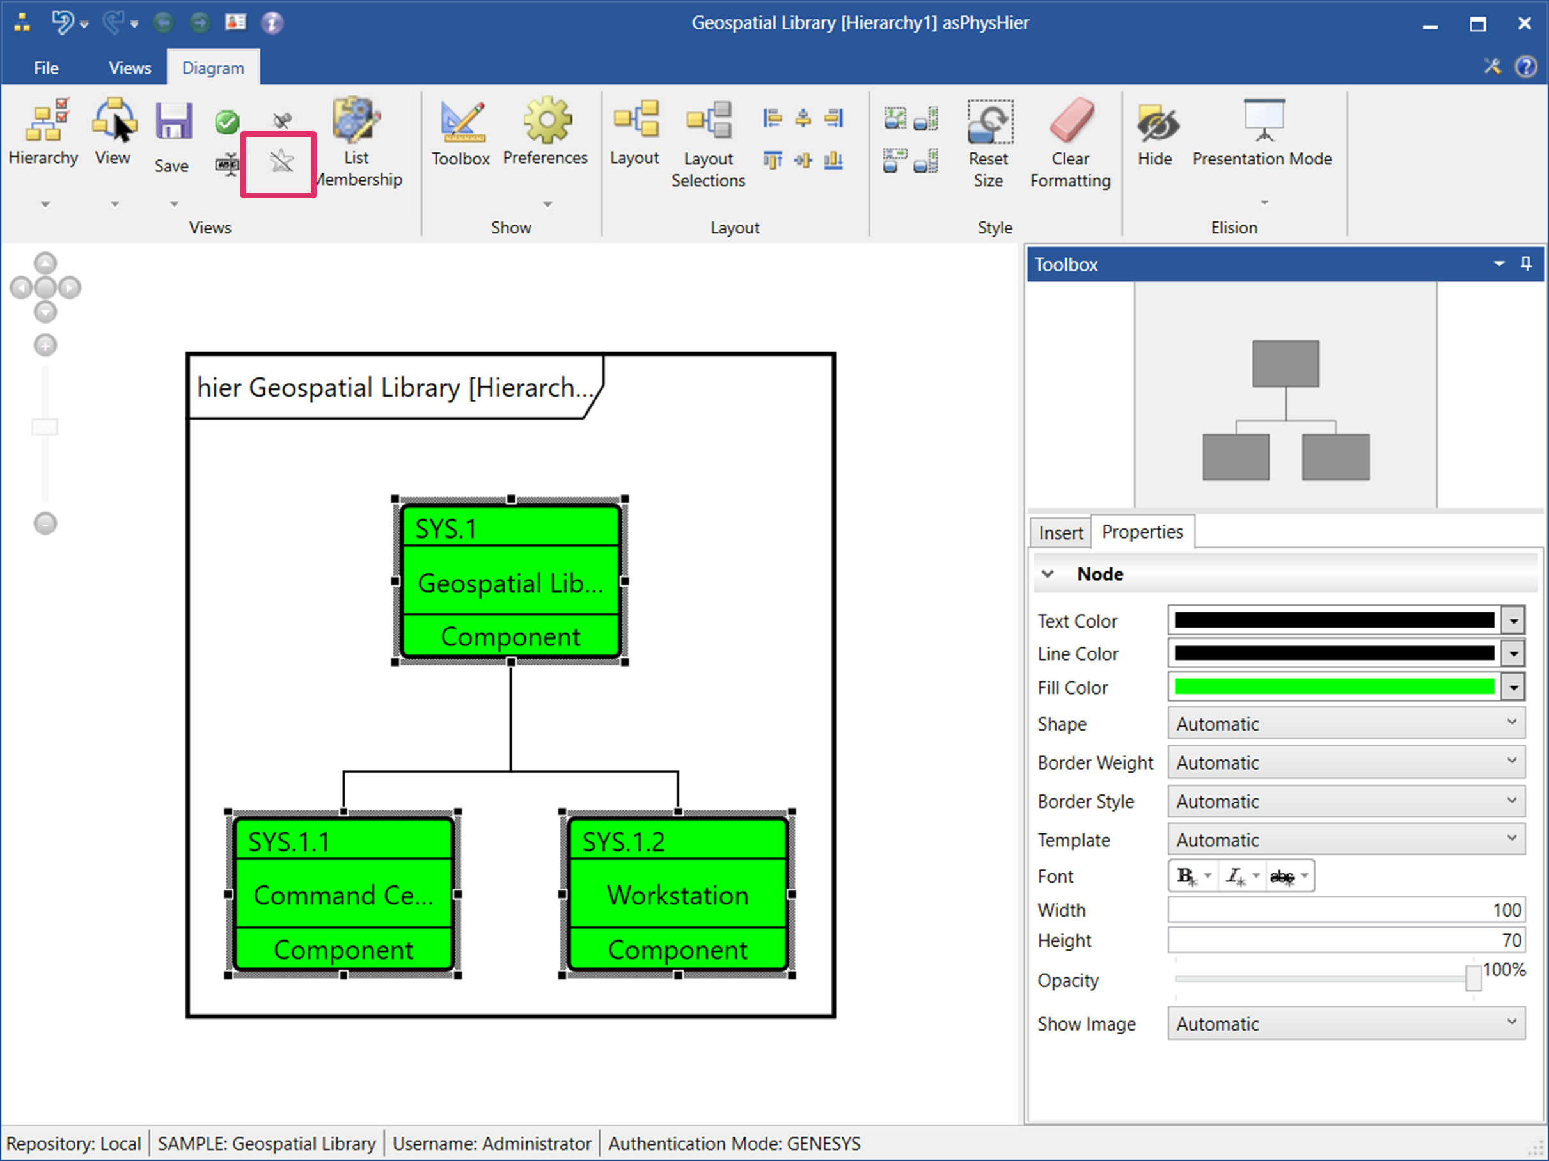Viewport: 1549px width, 1161px height.
Task: Expand Border Weight combo box
Action: point(1345,762)
